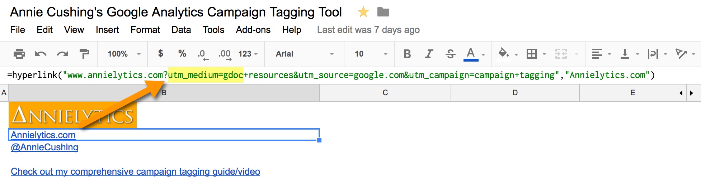701x184 pixels.
Task: Toggle bold formatting
Action: [x=407, y=54]
